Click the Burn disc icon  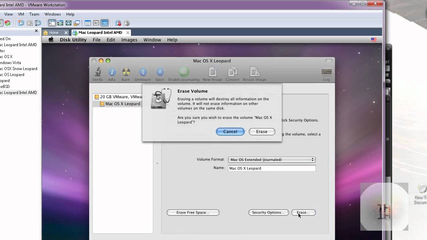(126, 72)
